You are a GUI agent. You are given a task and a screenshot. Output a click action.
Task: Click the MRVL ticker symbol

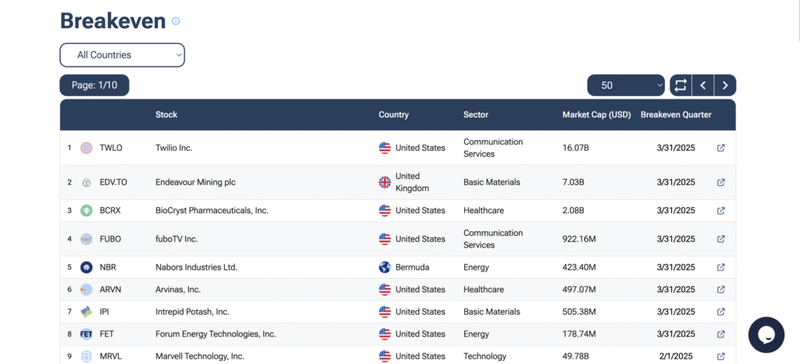pyautogui.click(x=111, y=356)
